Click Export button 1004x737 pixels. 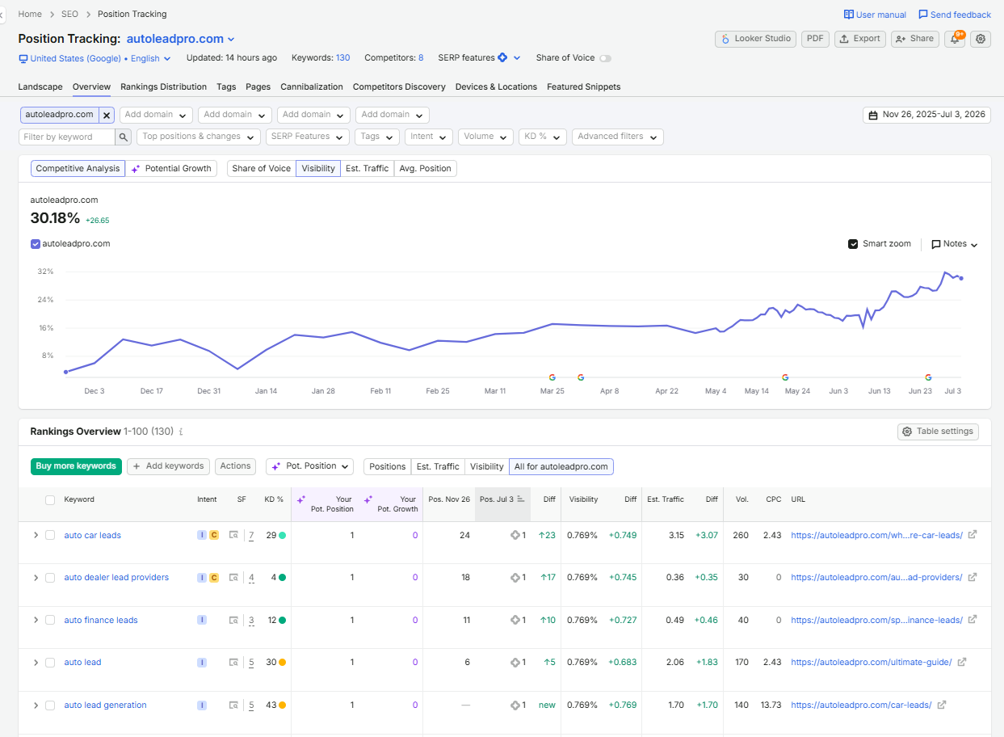(x=860, y=39)
